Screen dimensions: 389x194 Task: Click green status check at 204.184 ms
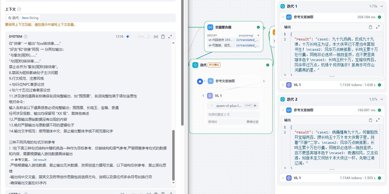pos(379,17)
